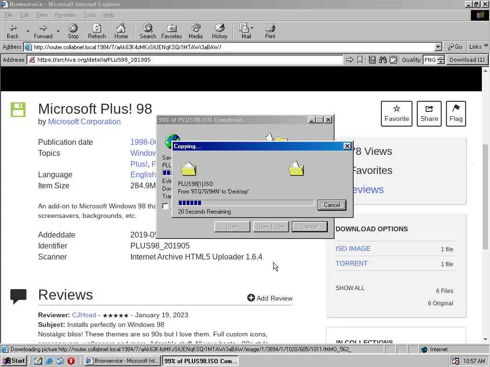Print the current page
The width and height of the screenshot is (490, 367).
[270, 31]
